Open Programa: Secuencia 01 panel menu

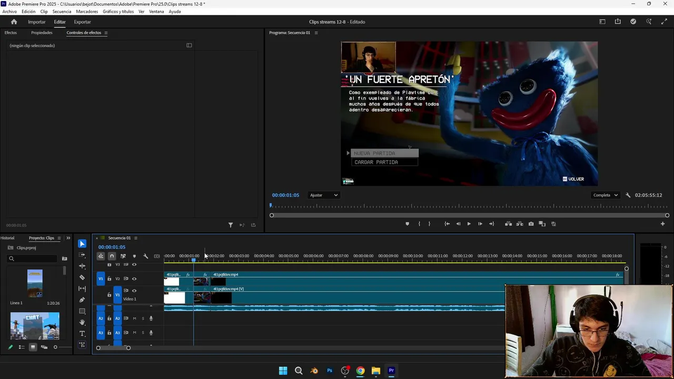(316, 33)
